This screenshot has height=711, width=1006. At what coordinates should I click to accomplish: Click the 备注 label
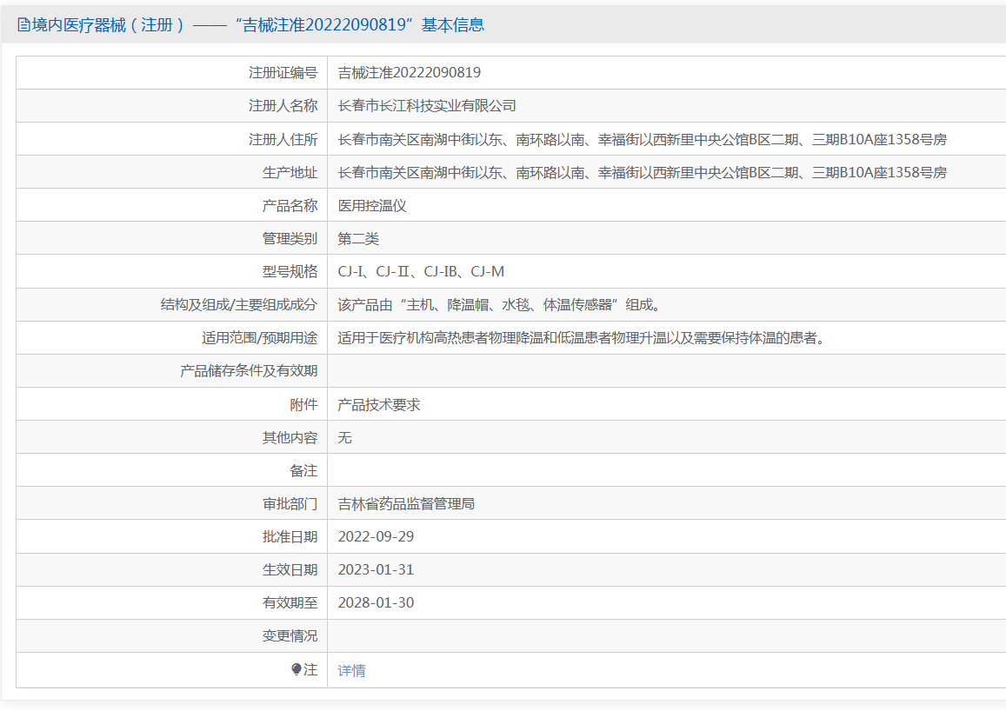coord(303,471)
